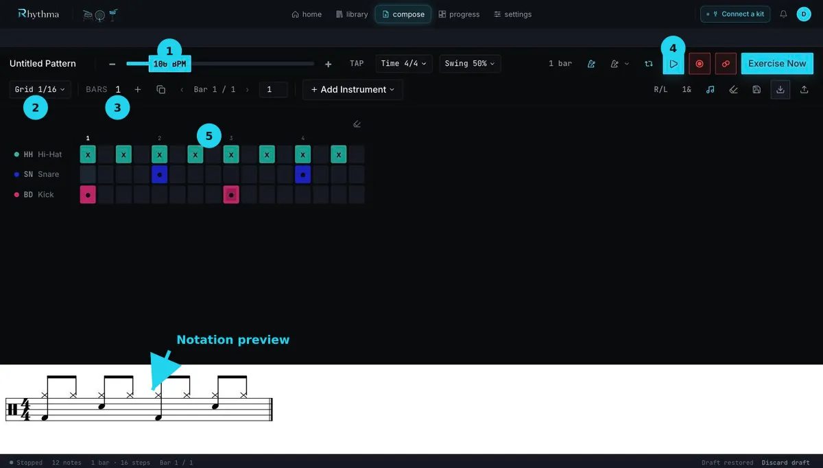The image size is (823, 468).
Task: Toggle the last Hi-Hat step cell in the row
Action: coord(357,154)
